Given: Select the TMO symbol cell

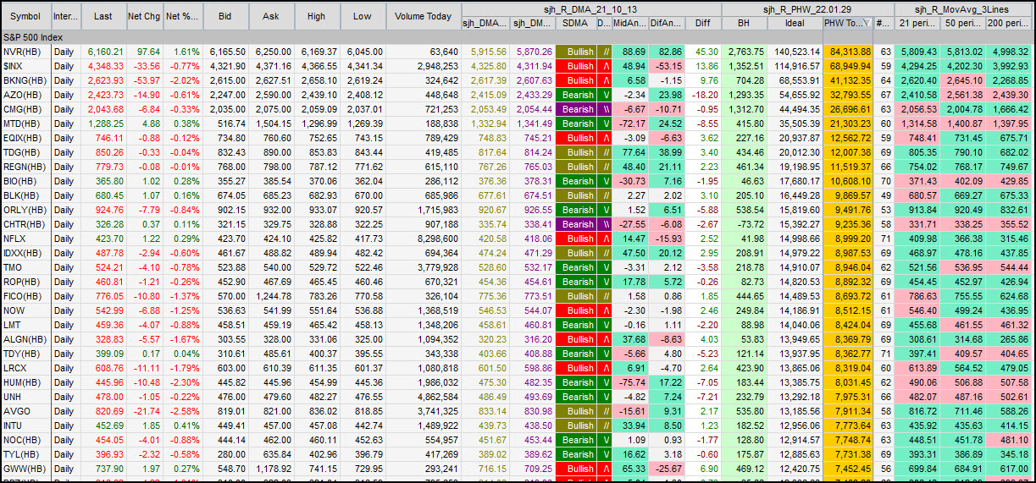Looking at the screenshot, I should point(25,267).
